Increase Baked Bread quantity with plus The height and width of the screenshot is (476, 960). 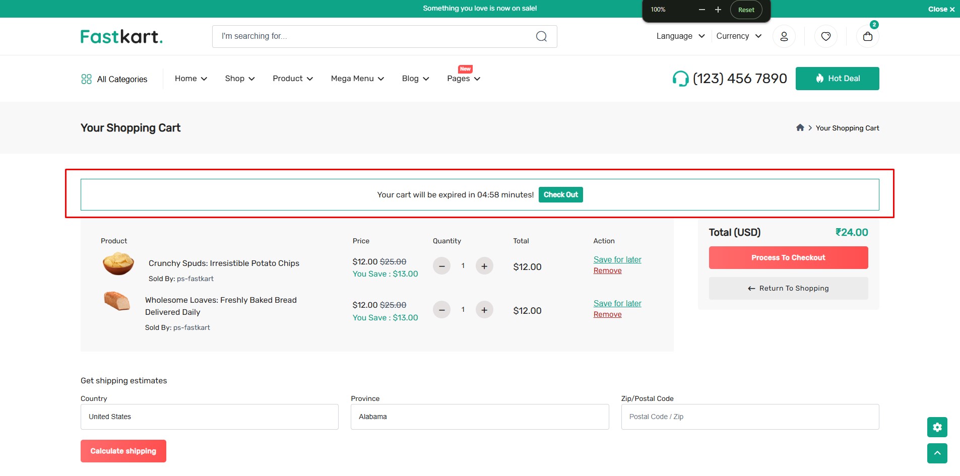(x=484, y=310)
